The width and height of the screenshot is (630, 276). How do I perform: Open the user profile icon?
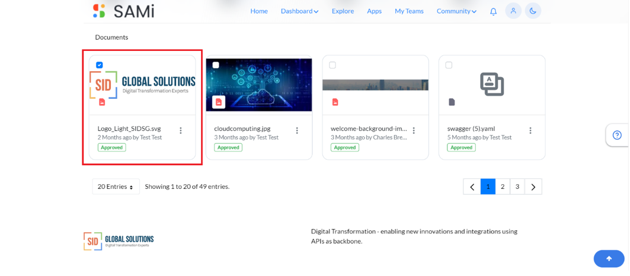tap(513, 11)
